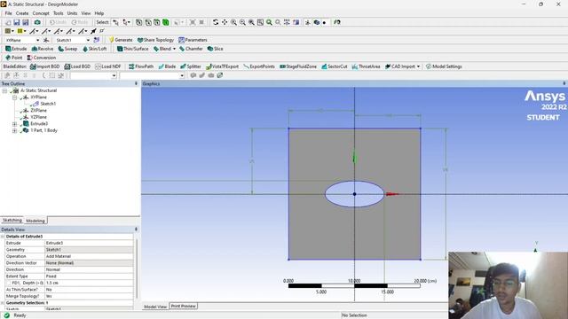Viewport: 568px width, 319px height.
Task: Expand the Extrude3 tree node
Action: click(x=14, y=124)
